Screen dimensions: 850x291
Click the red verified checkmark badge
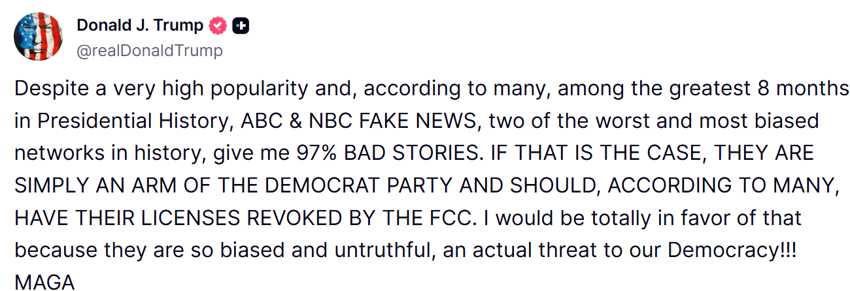[x=218, y=26]
